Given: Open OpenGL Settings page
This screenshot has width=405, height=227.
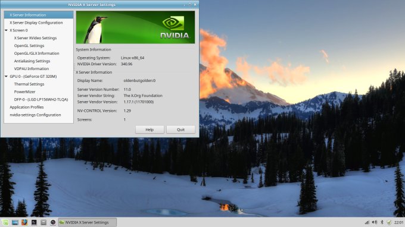Looking at the screenshot, I should pos(29,46).
